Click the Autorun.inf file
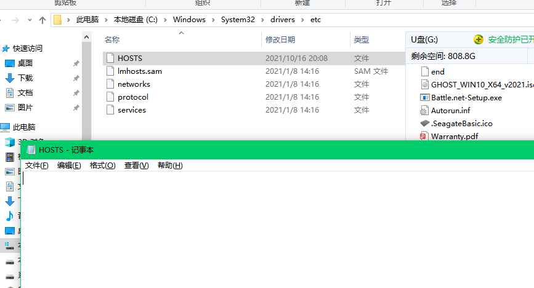The image size is (534, 288). [450, 110]
